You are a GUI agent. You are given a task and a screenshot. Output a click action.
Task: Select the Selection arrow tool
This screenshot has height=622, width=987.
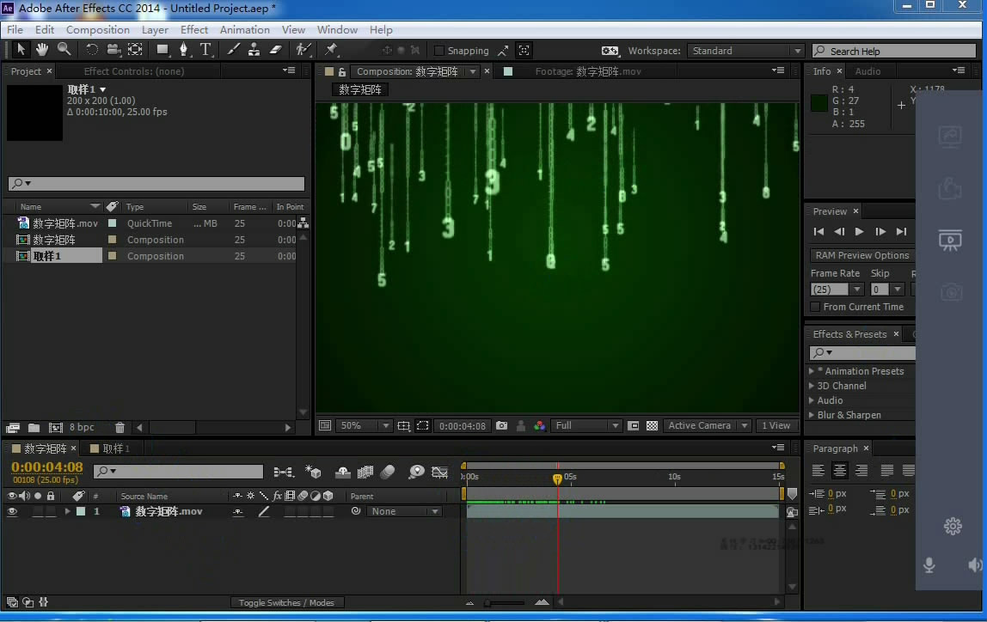tap(21, 50)
